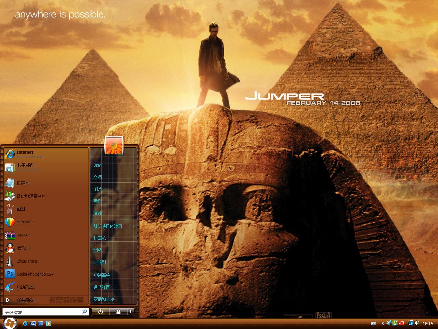Screen dimensions: 438x329
Task: Click the blue arrow tray icon
Action: [389, 323]
